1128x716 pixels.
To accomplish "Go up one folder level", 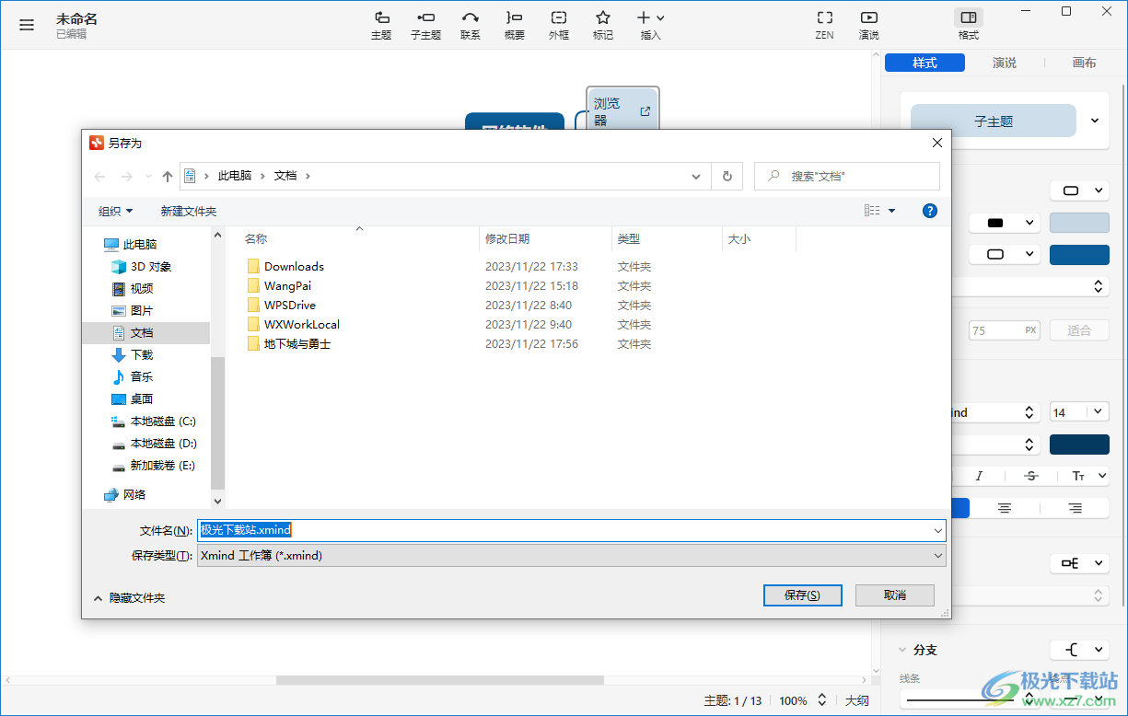I will [168, 176].
